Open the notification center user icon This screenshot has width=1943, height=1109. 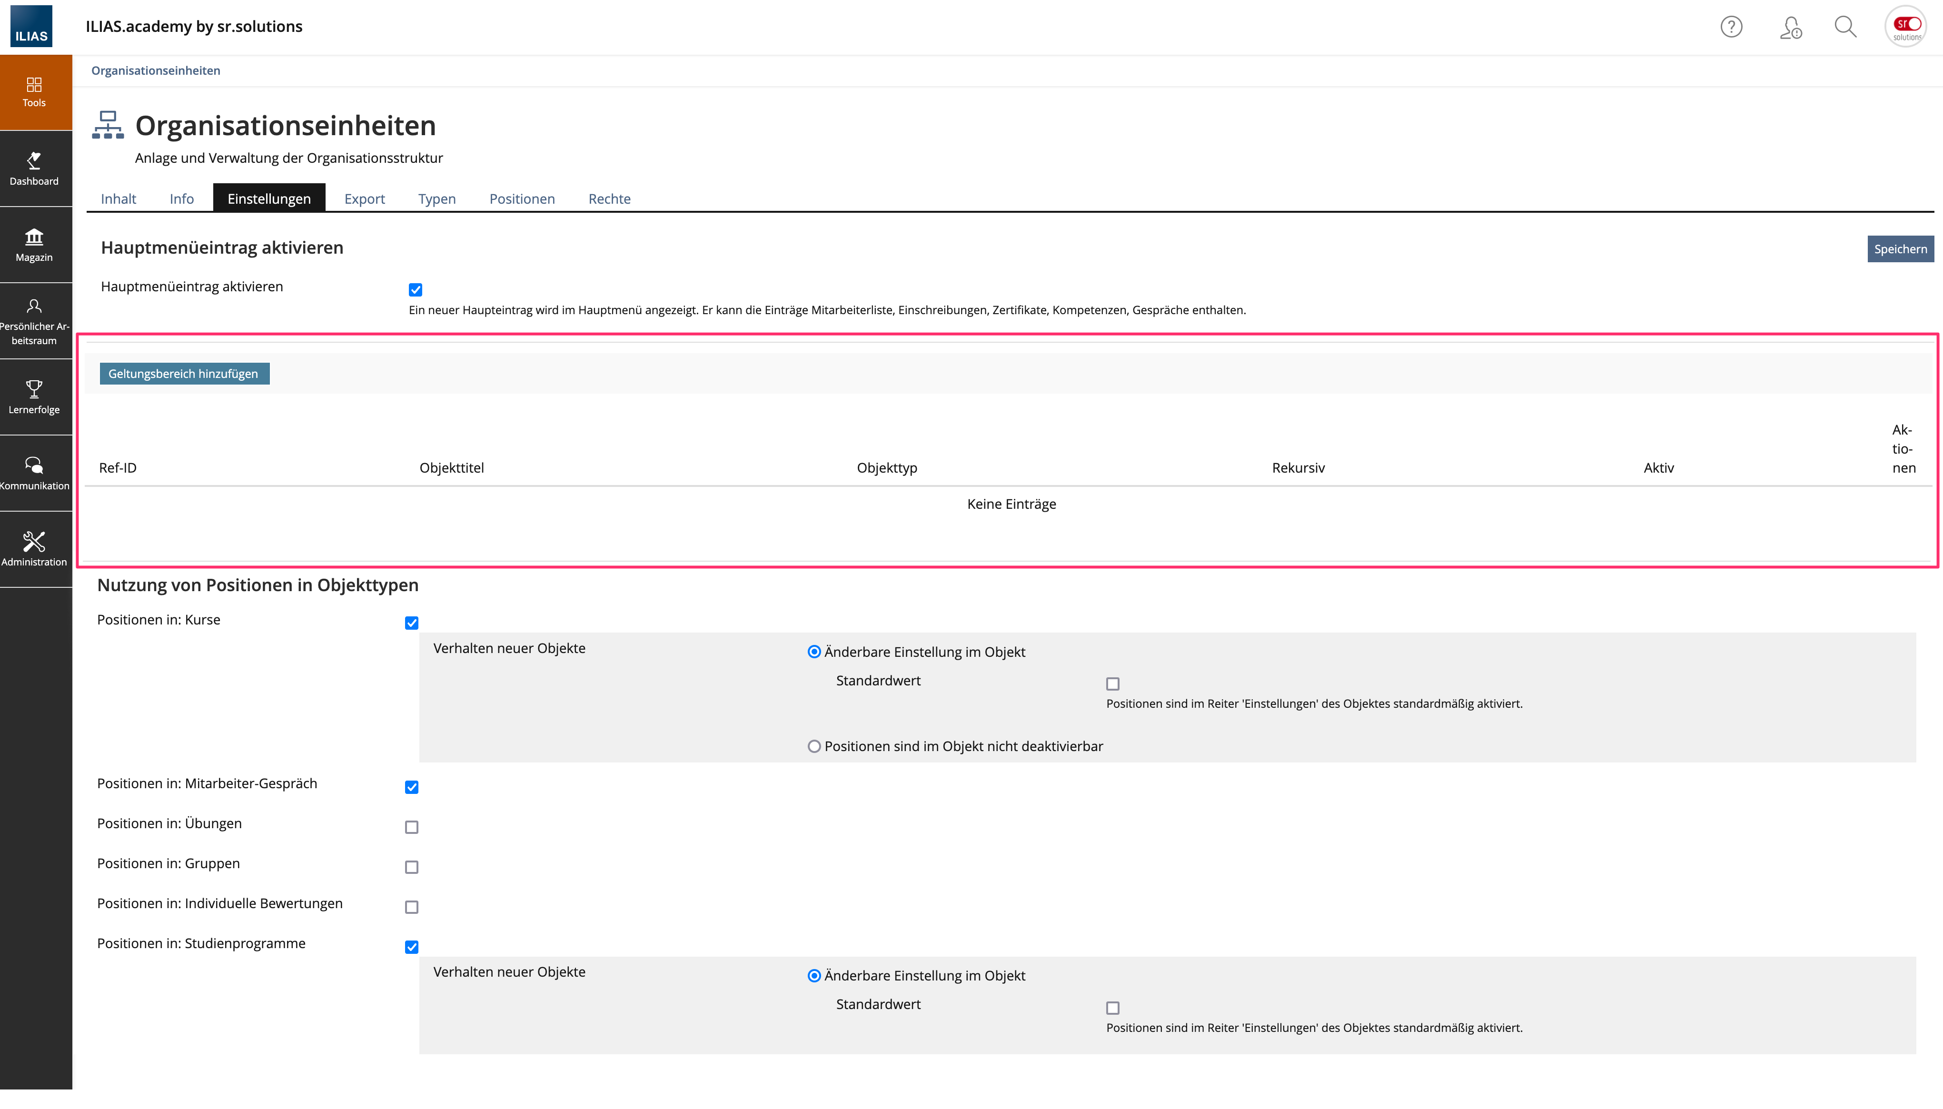(1790, 27)
